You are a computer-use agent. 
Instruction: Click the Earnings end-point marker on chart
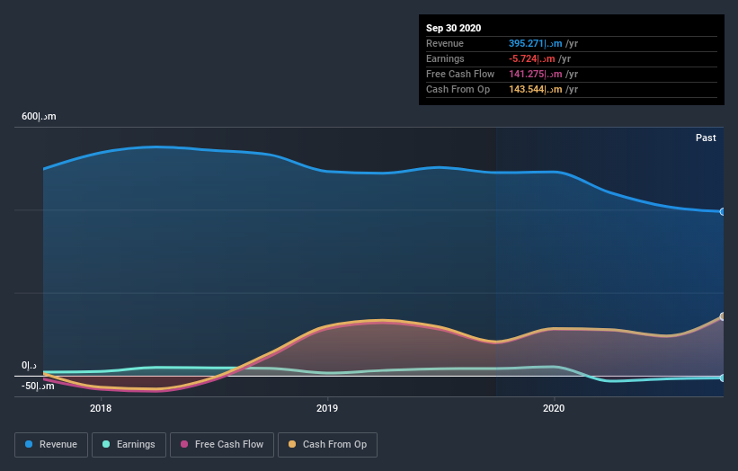(723, 378)
